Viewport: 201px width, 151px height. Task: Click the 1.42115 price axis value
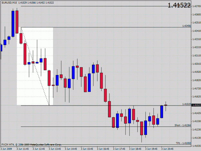(x=196, y=56)
